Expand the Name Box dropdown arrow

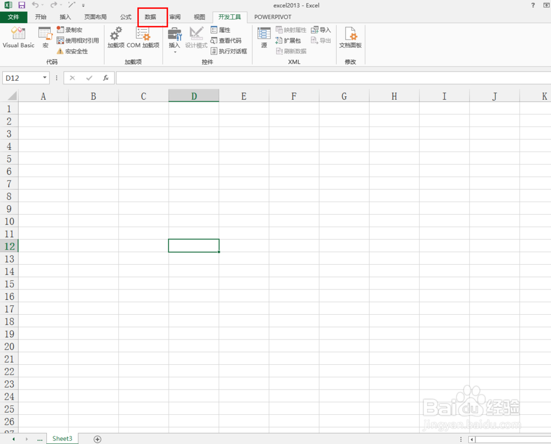point(45,78)
